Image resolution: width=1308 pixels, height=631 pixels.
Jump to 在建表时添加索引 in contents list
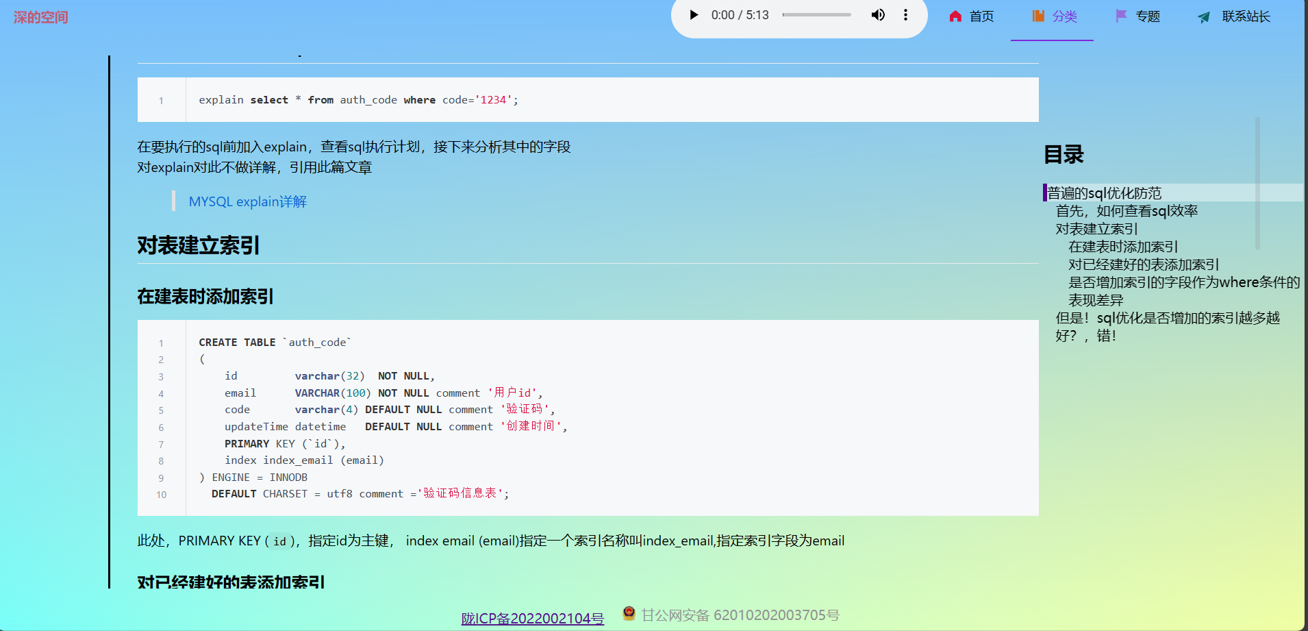(1123, 247)
